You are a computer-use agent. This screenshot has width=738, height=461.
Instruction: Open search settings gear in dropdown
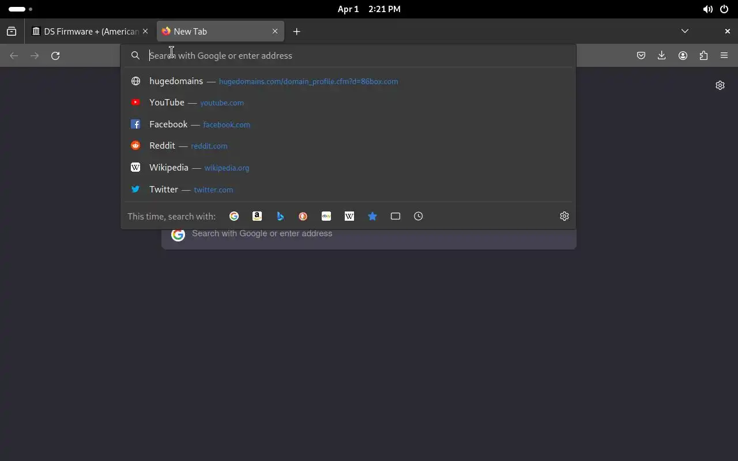tap(564, 216)
